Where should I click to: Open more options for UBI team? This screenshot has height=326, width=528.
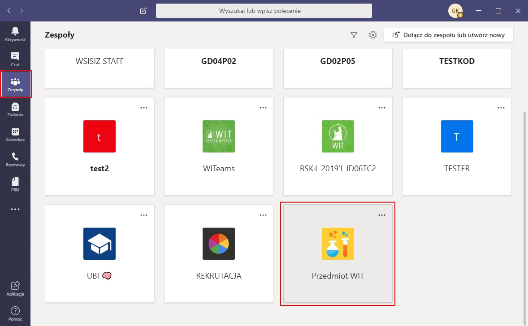point(144,215)
